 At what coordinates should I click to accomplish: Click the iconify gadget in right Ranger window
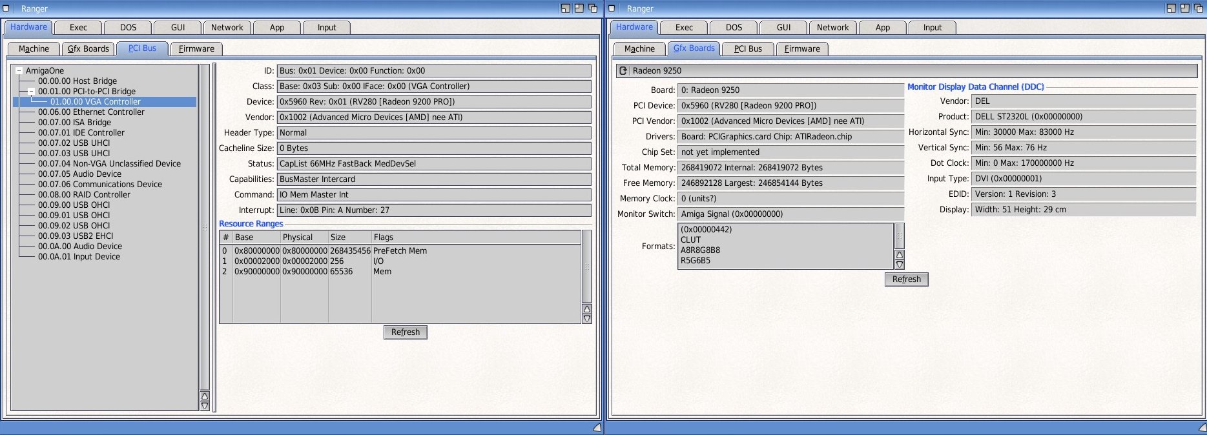coord(1171,8)
